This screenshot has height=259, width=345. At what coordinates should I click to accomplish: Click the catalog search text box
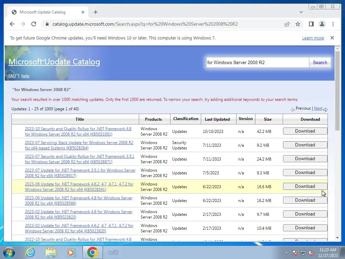(x=257, y=62)
